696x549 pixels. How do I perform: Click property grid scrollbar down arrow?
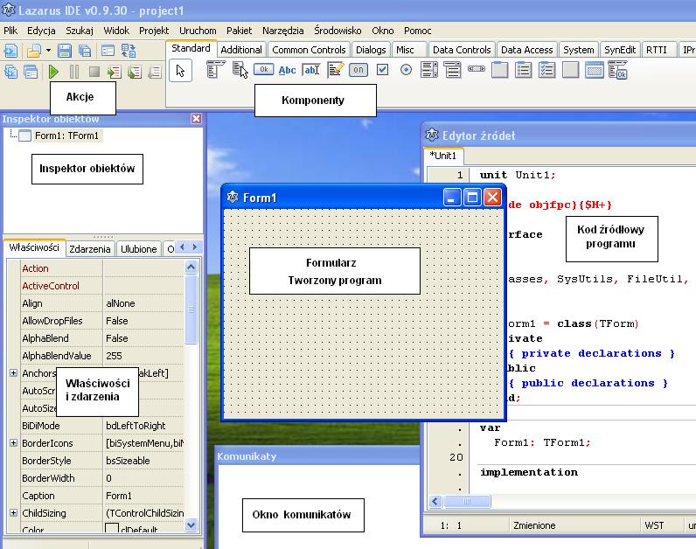[x=191, y=525]
